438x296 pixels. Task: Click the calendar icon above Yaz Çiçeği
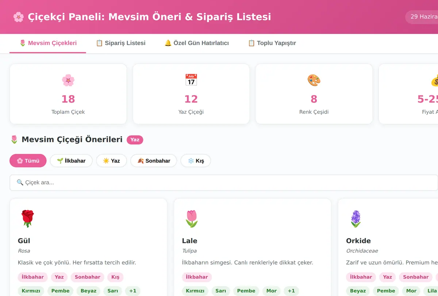pyautogui.click(x=191, y=80)
